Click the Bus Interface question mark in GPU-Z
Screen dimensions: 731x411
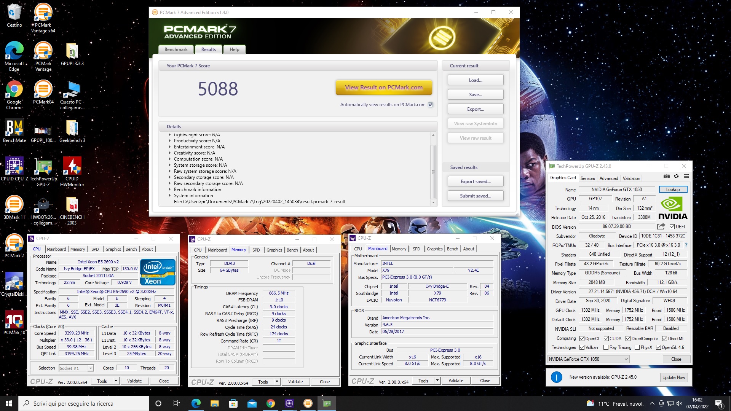pyautogui.click(x=686, y=245)
